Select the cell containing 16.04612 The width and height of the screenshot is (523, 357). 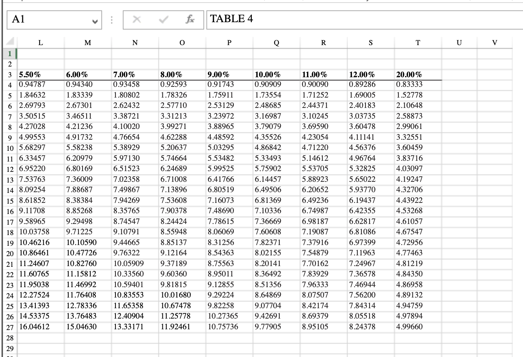pyautogui.click(x=41, y=327)
